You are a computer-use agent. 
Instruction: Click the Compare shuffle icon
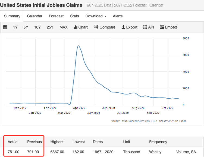pos(96,27)
